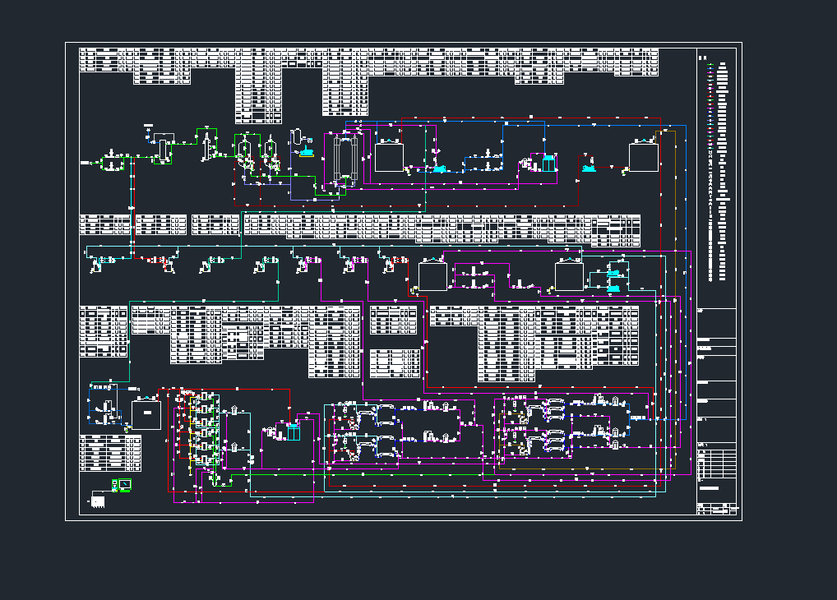The width and height of the screenshot is (837, 600).
Task: Click the blue tank symbol on the upper right
Action: (549, 163)
